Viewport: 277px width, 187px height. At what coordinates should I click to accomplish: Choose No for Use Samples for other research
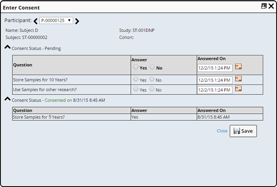click(x=152, y=89)
